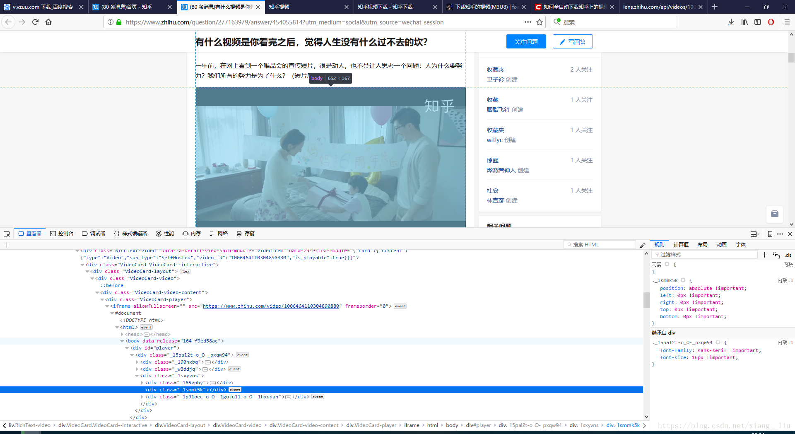Image resolution: width=795 pixels, height=434 pixels.
Task: Click the flex badge on VideoCard-layout
Action: (185, 272)
